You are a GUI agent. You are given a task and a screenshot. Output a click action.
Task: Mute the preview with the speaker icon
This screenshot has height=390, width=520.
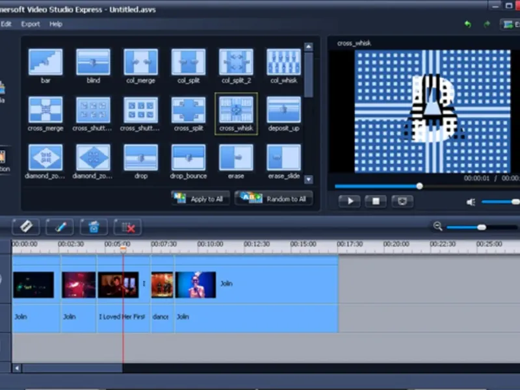point(471,201)
